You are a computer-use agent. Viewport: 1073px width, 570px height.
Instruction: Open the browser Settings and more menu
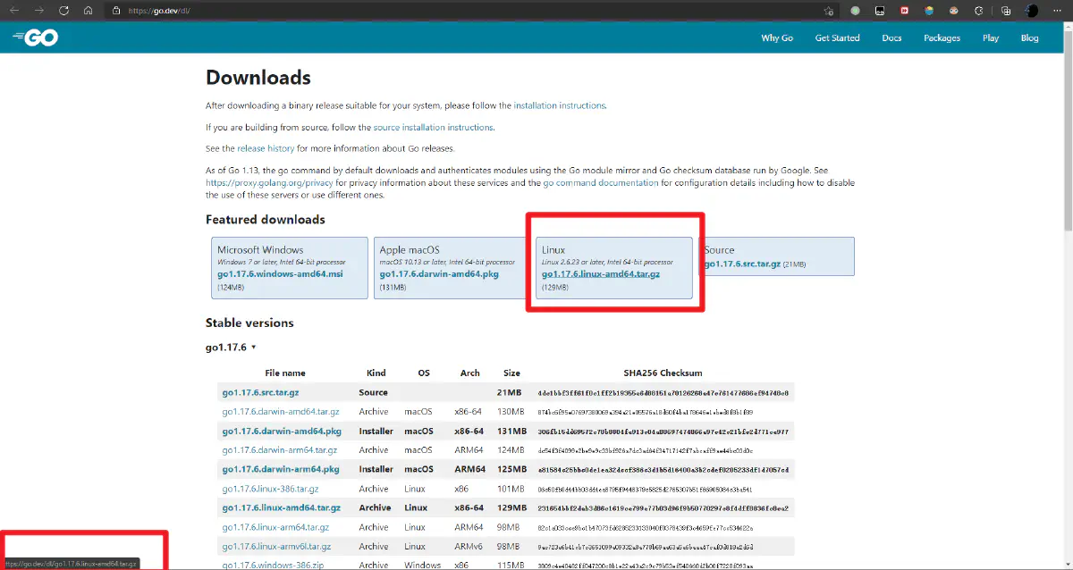coord(1058,11)
